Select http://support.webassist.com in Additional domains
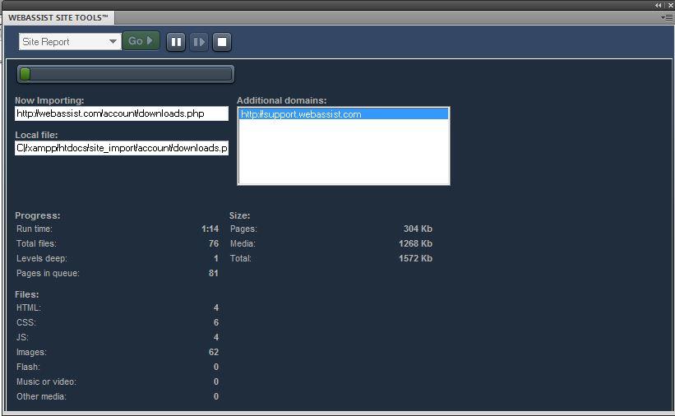675x416 pixels. point(343,114)
